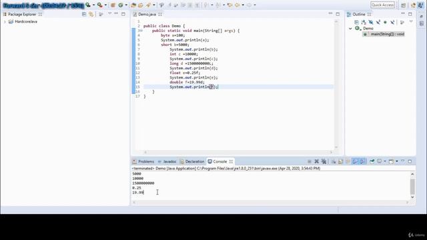Screen dimensions: 427x240
Task: Open the Open Console dropdown arrow
Action: point(397,161)
